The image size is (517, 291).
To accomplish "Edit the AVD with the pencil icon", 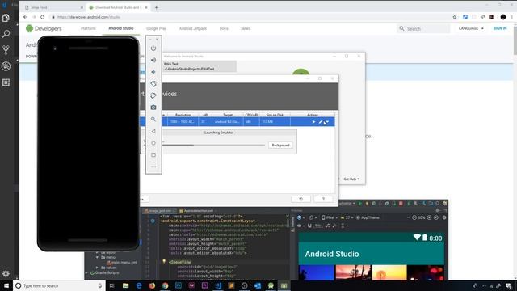I will 321,122.
